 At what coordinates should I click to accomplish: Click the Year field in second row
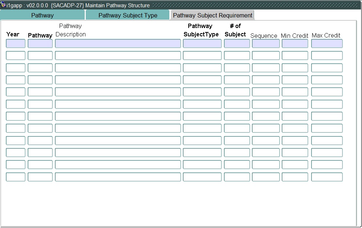point(16,56)
